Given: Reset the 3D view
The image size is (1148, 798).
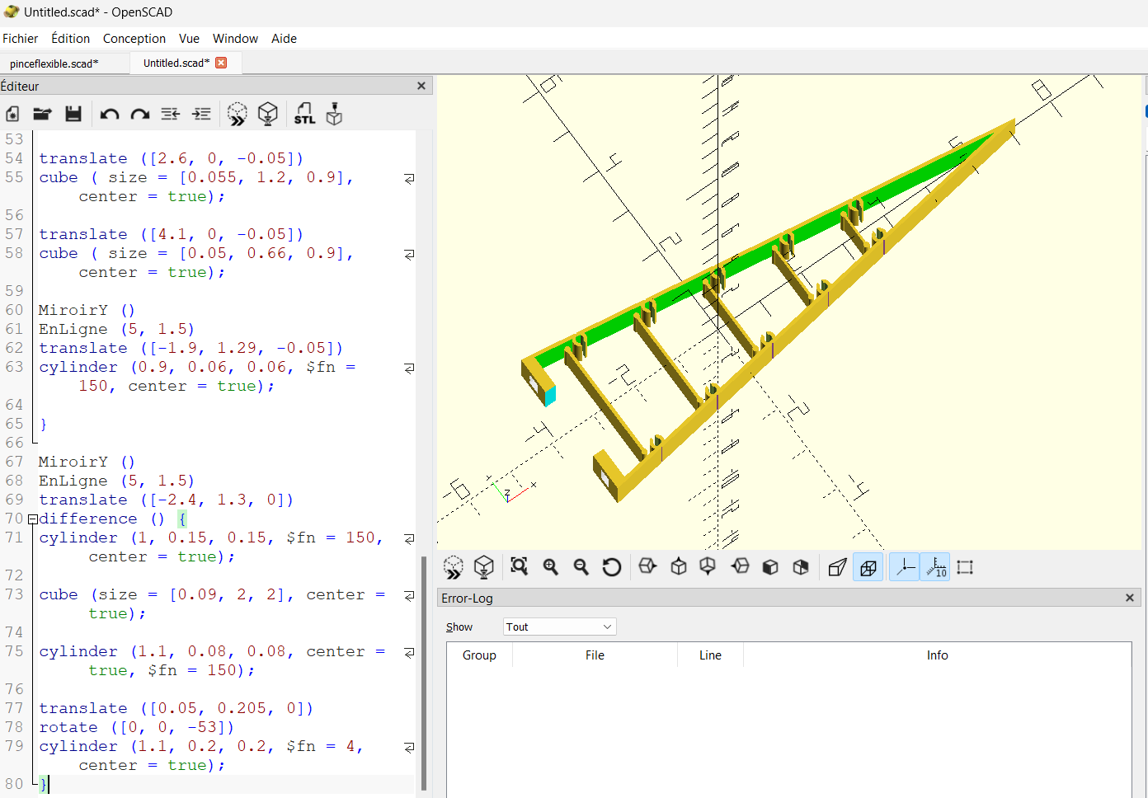Looking at the screenshot, I should click(612, 566).
